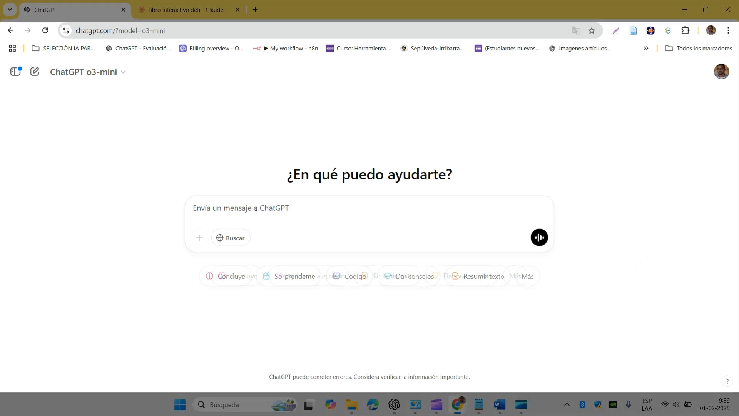Viewport: 739px width, 416px height.
Task: Select the Resumir texto suggestion chip
Action: 478,276
